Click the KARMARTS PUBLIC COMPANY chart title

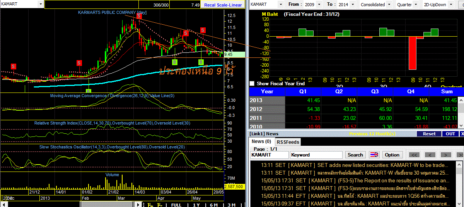point(112,12)
